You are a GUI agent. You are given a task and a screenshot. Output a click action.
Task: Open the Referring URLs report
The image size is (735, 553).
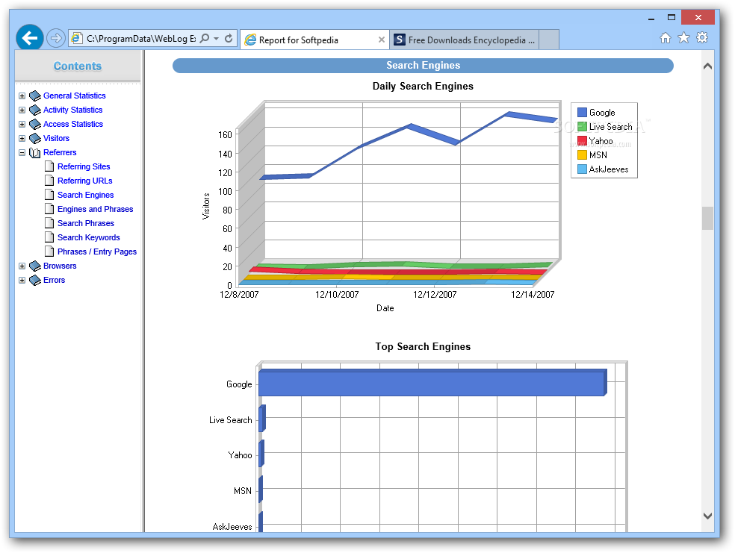click(85, 181)
